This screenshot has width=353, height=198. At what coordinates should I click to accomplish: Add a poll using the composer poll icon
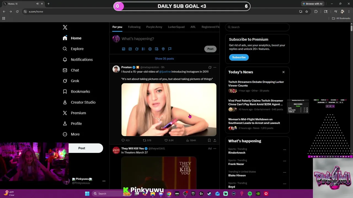pos(143,49)
